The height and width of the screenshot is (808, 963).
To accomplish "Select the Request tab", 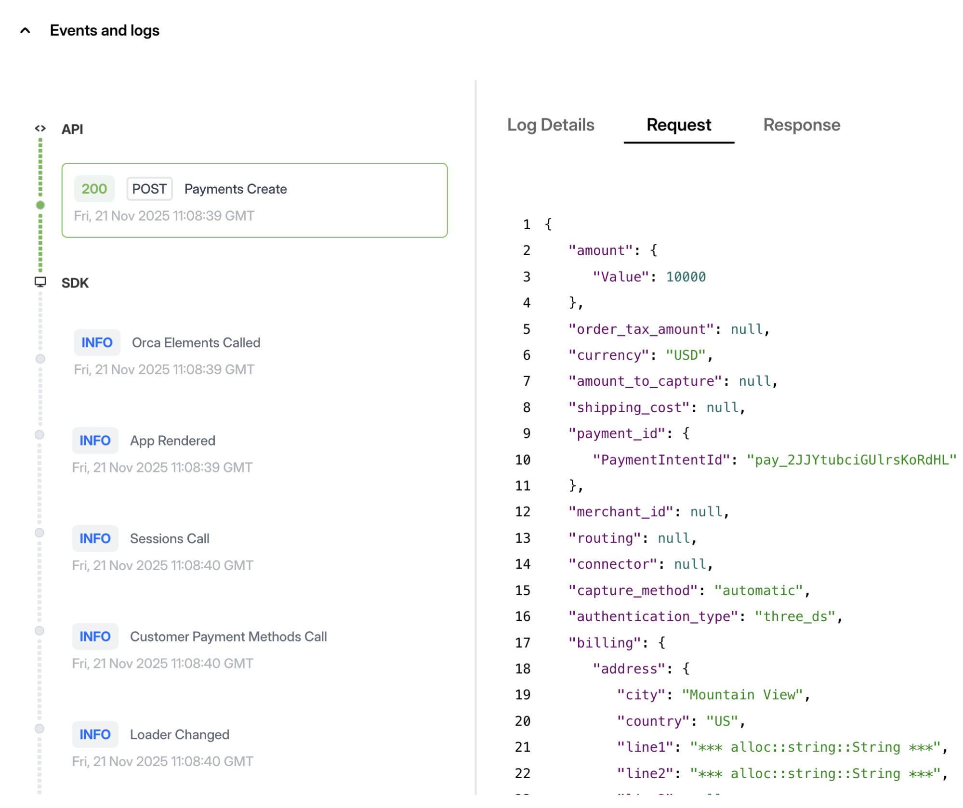I will (678, 125).
